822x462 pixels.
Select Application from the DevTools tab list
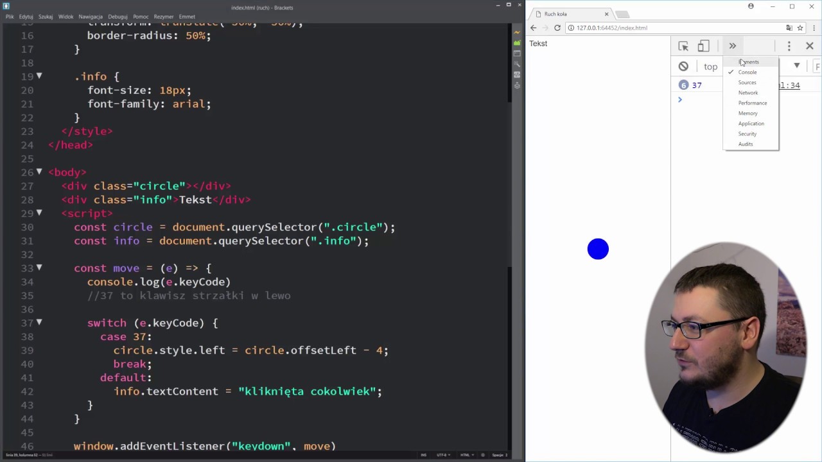tap(751, 123)
